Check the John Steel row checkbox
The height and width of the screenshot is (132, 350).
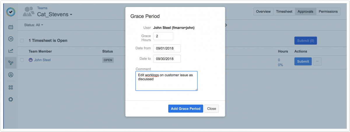point(22,60)
